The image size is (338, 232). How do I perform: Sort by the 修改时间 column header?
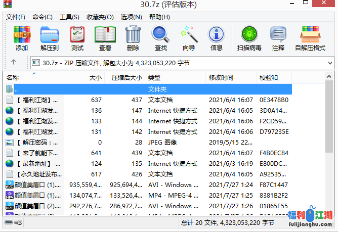[x=221, y=78]
